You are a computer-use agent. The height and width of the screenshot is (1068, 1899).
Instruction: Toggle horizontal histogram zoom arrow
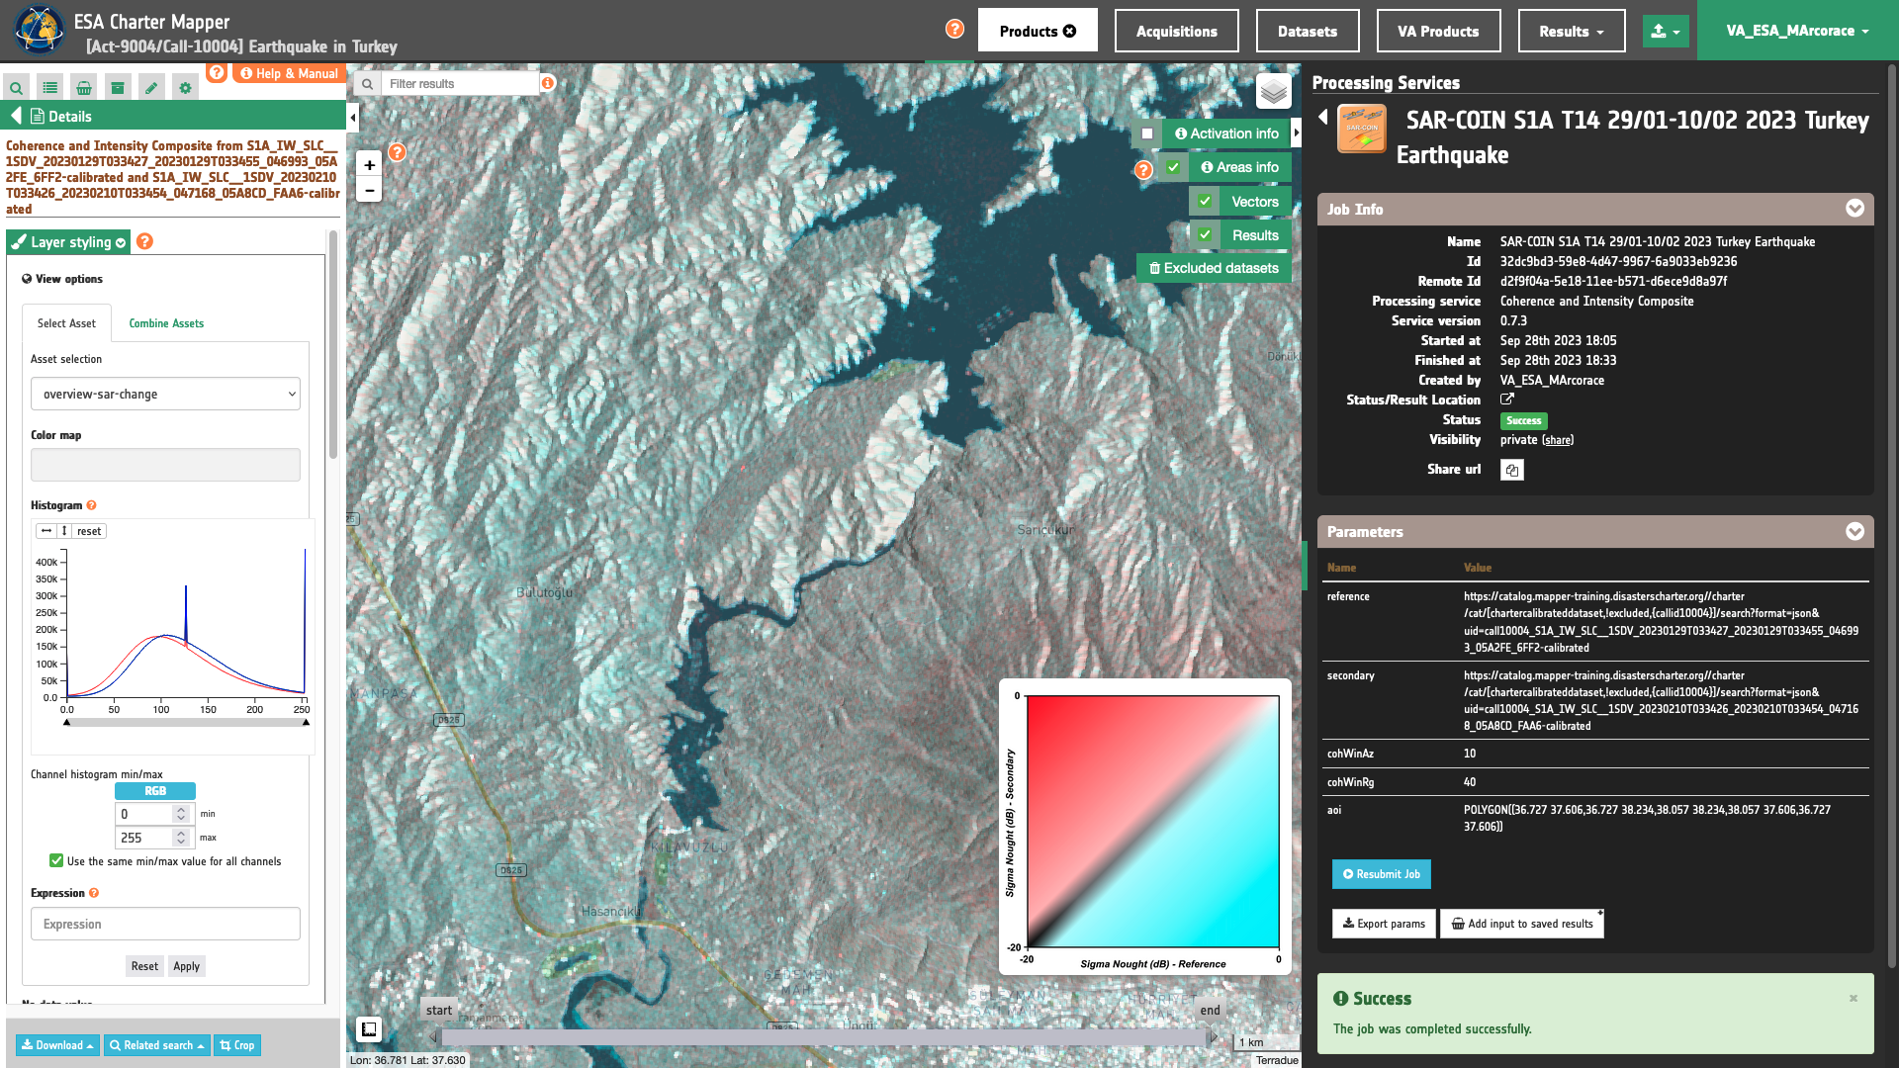pos(46,531)
